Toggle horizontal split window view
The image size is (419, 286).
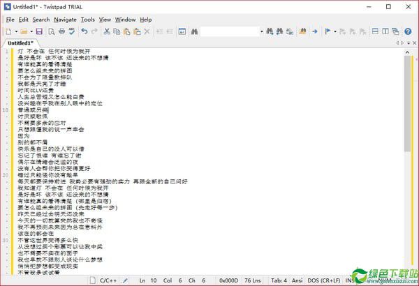click(375, 31)
